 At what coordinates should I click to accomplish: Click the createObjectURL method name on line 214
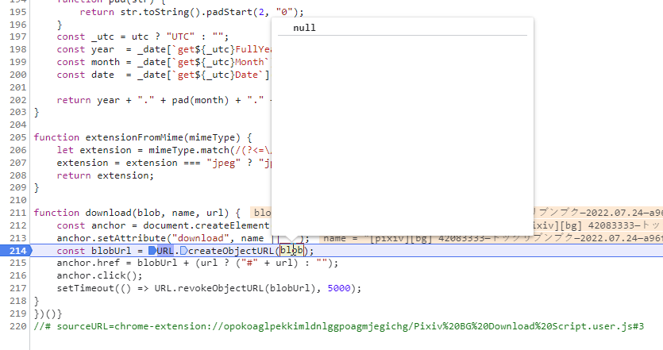[x=232, y=251]
